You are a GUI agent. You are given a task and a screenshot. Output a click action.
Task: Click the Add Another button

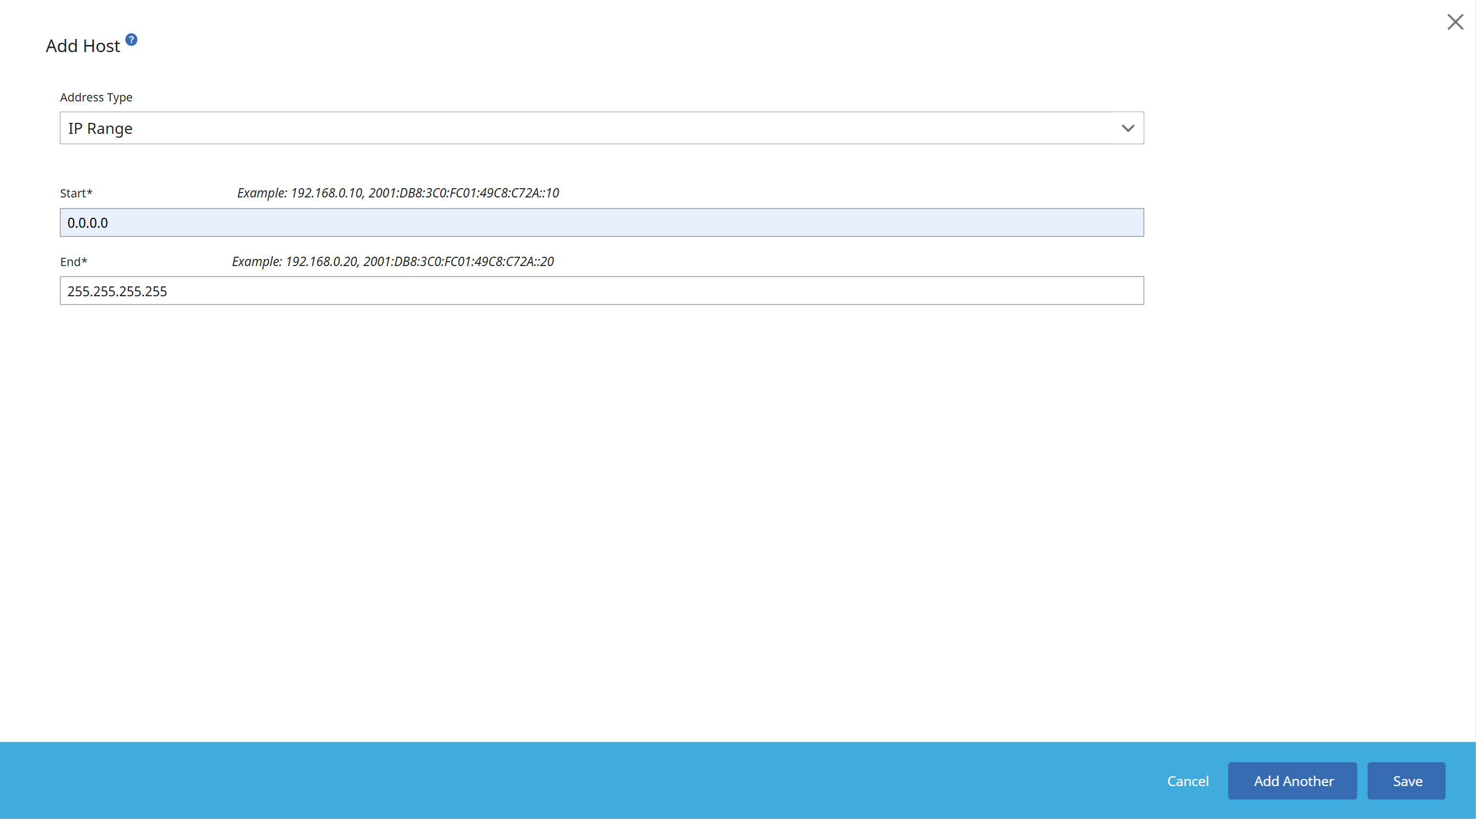pyautogui.click(x=1292, y=781)
